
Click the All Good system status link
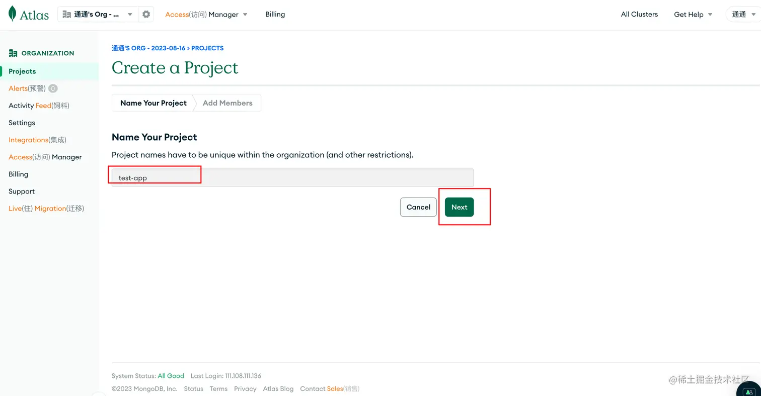pos(171,376)
